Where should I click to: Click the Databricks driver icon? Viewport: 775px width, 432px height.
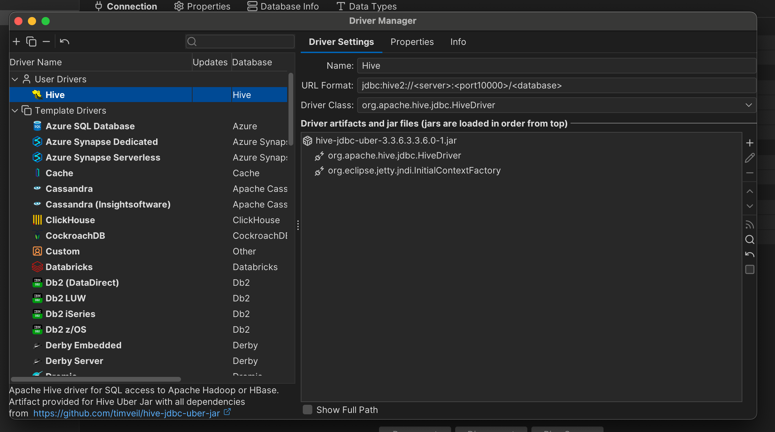click(37, 267)
